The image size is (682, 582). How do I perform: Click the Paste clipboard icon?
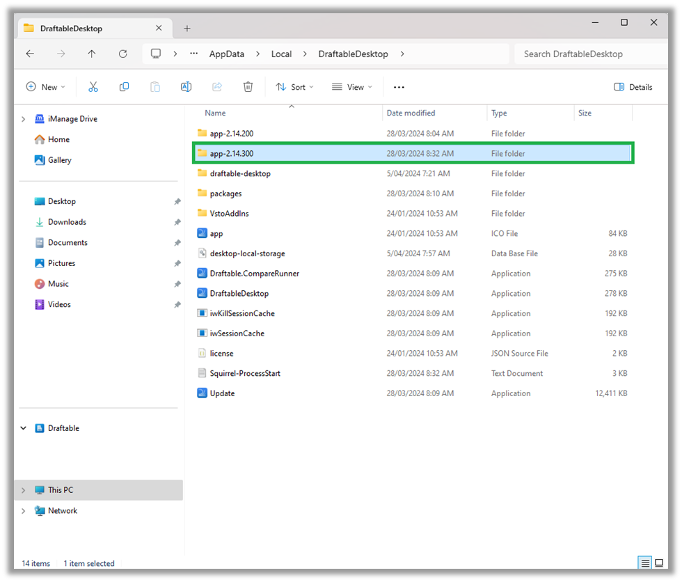[154, 87]
